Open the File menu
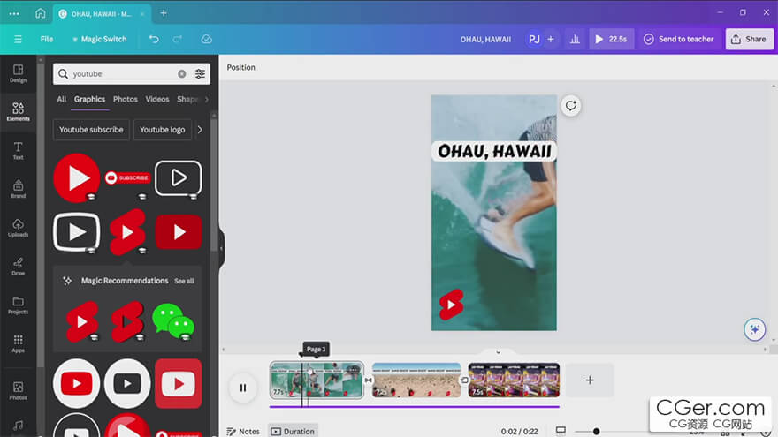 coord(47,39)
